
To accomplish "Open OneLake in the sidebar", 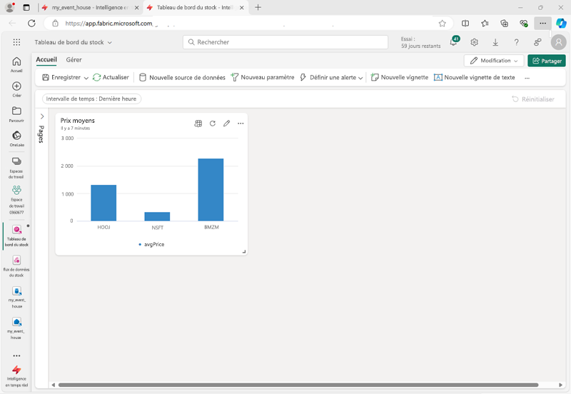I will [x=16, y=139].
